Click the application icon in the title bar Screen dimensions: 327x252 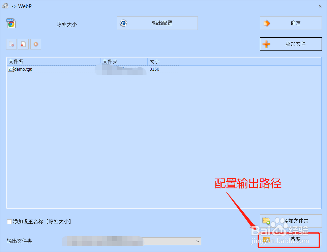pos(5,6)
